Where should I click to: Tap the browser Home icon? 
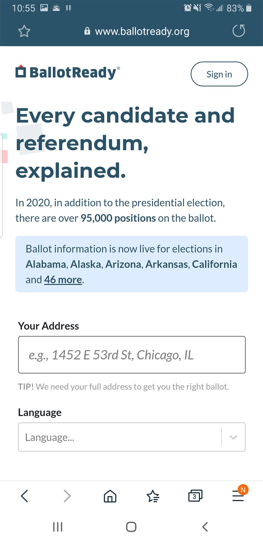[110, 496]
